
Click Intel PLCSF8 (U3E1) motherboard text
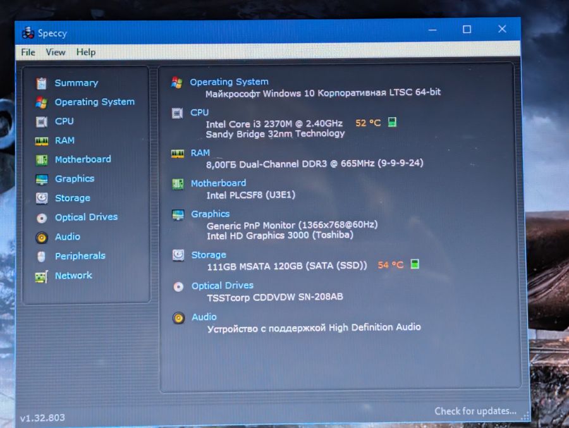coord(251,195)
